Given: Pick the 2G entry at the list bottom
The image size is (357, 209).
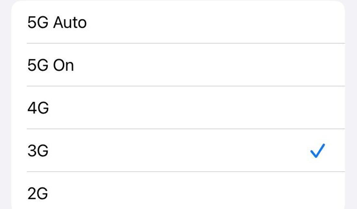Looking at the screenshot, I should click(x=178, y=193).
